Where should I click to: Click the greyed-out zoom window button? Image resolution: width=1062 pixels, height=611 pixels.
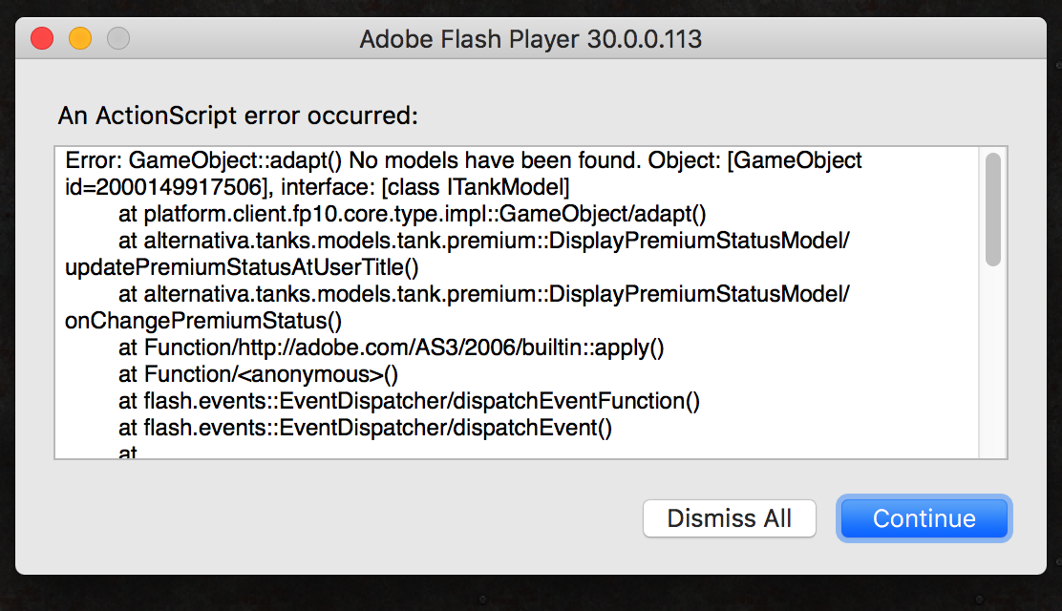click(x=117, y=39)
